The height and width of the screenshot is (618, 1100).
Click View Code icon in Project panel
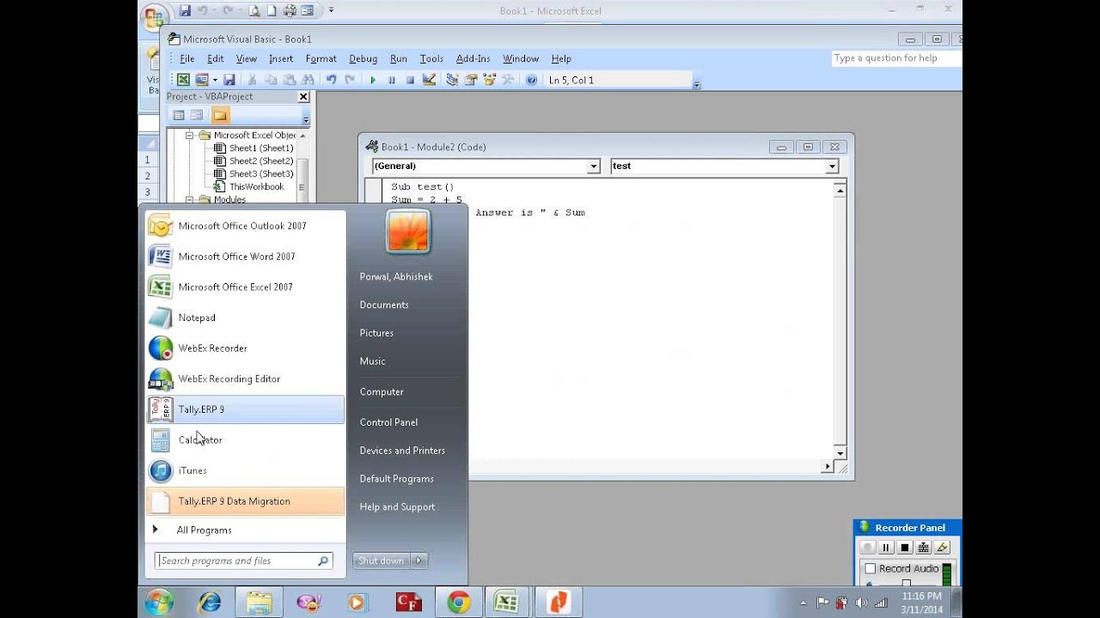[x=179, y=115]
